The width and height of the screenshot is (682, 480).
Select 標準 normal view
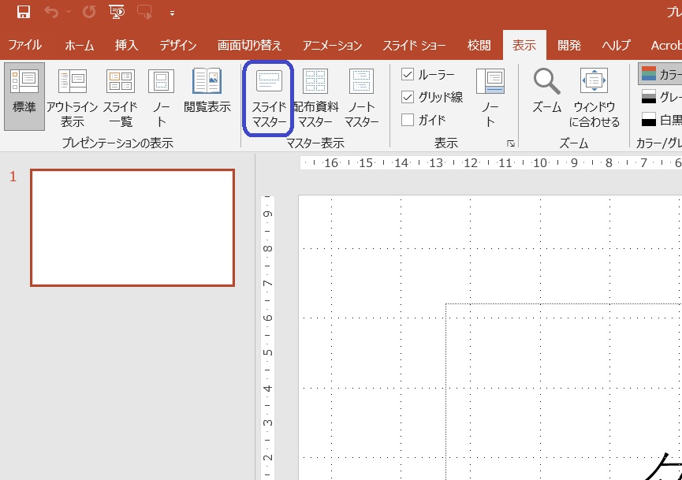24,96
